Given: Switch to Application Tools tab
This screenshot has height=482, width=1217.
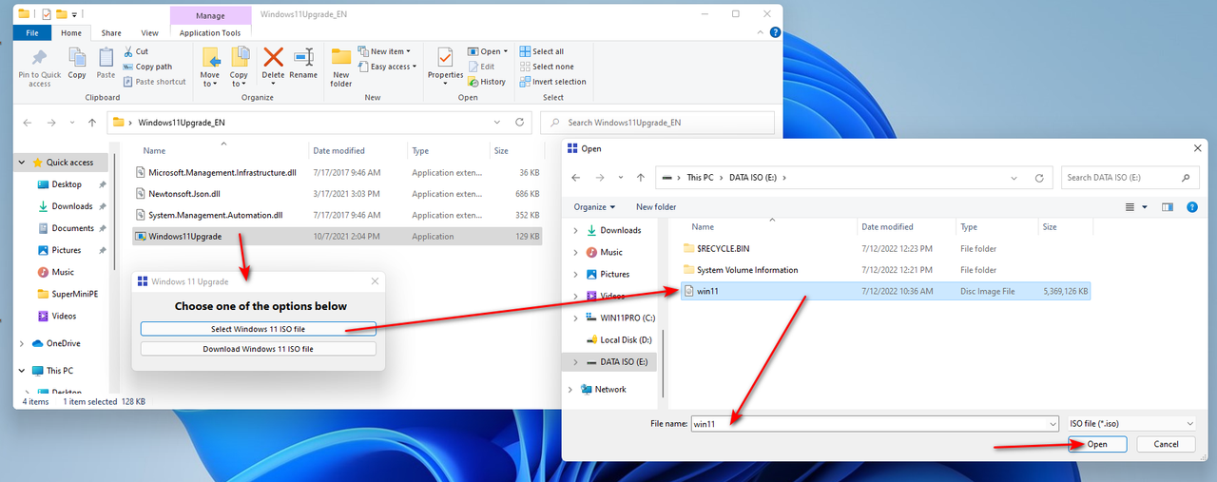Looking at the screenshot, I should point(210,32).
